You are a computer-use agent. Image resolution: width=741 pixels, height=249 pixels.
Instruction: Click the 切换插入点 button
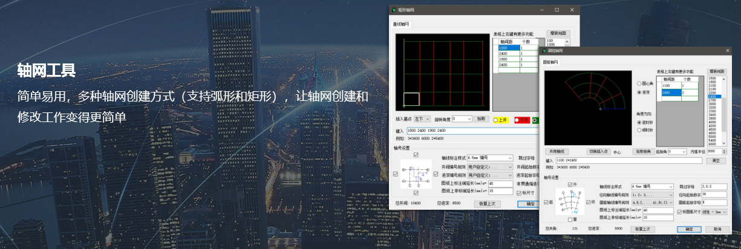pos(598,152)
